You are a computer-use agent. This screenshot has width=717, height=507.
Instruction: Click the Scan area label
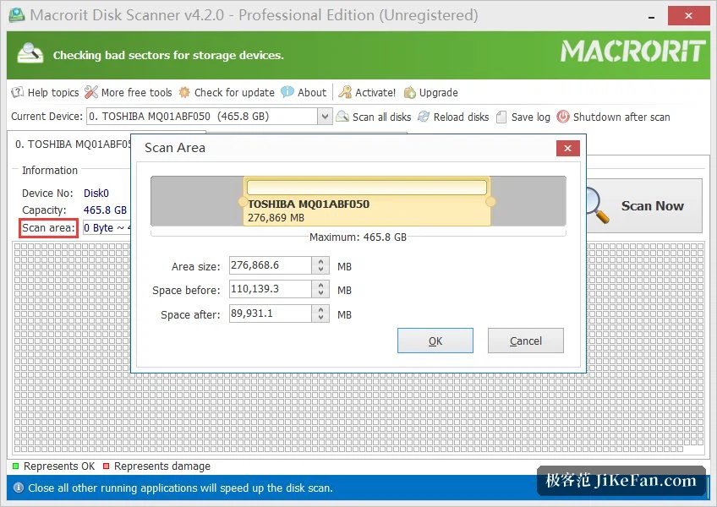click(x=48, y=227)
